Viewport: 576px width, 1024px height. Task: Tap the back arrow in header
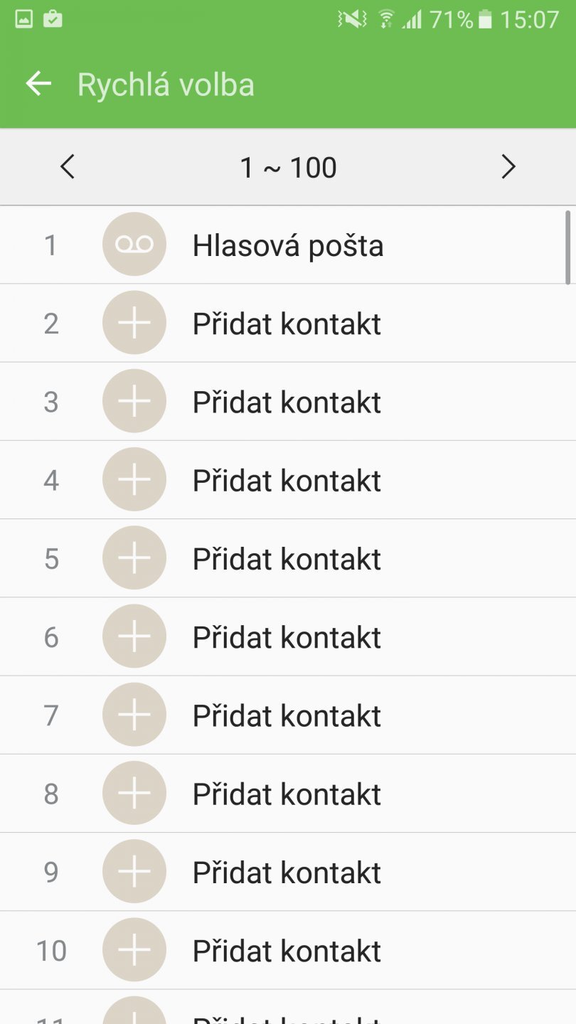point(39,84)
